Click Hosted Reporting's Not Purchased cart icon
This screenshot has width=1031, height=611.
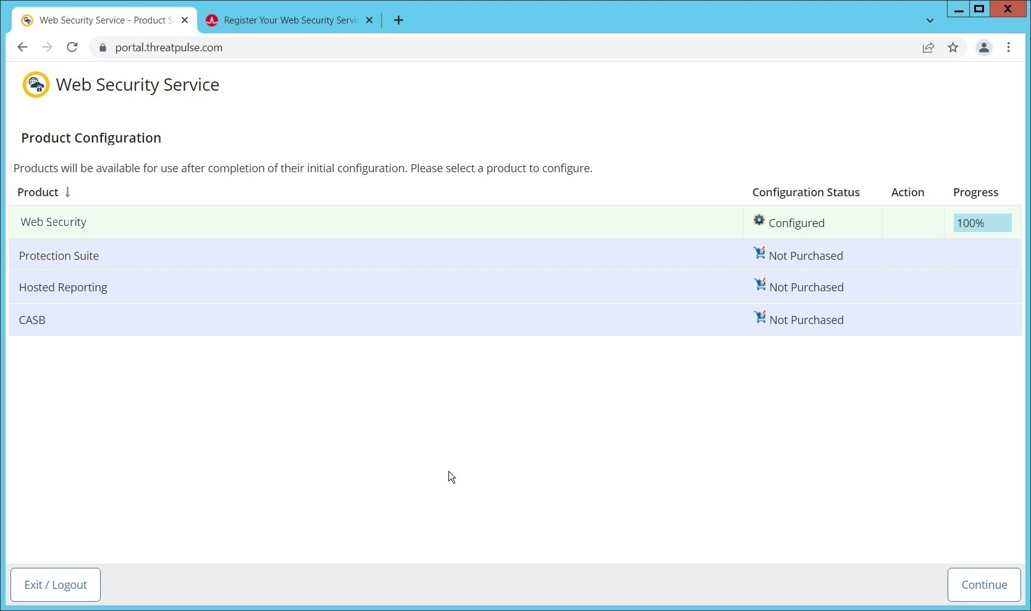tap(759, 285)
